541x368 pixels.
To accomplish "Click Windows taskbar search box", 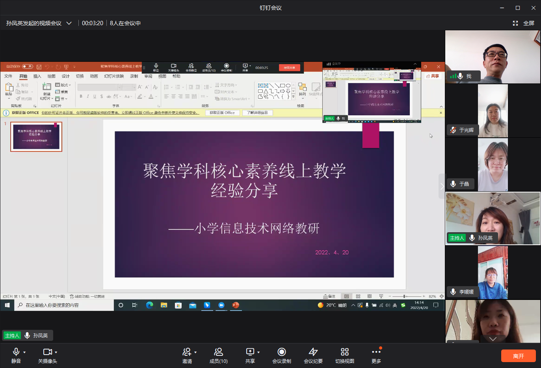I will 64,305.
